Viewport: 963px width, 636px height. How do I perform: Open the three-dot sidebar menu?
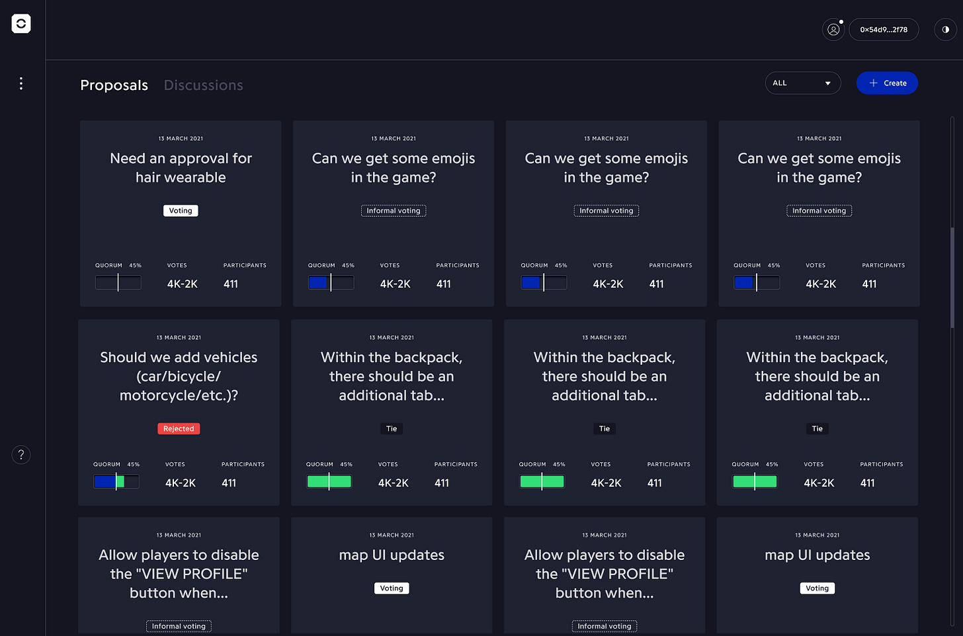coord(21,83)
